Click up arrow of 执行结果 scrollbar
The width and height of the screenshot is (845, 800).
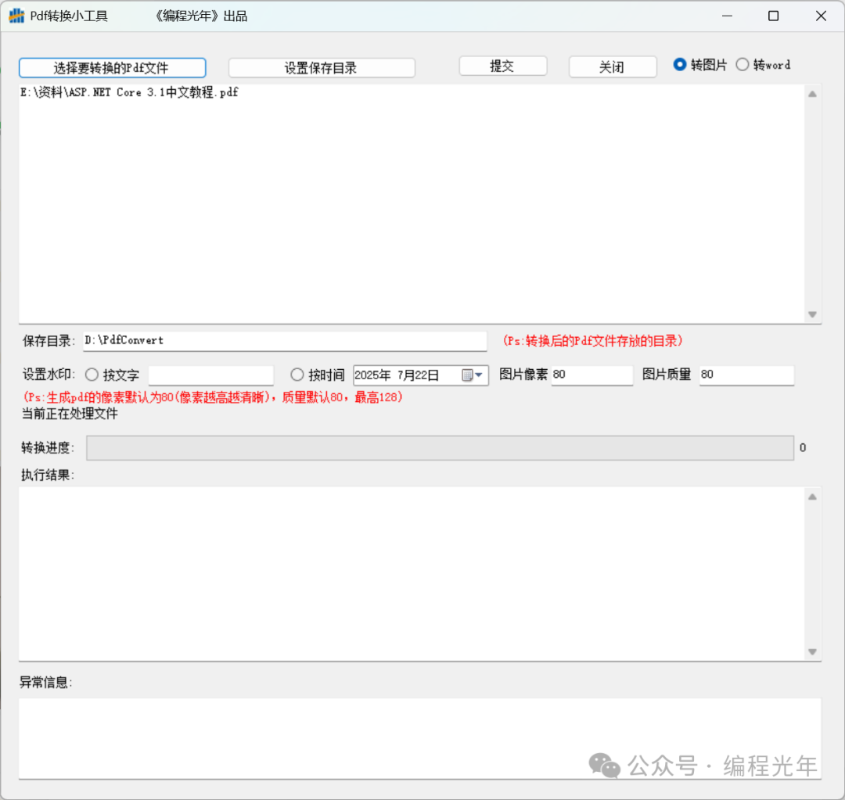pyautogui.click(x=812, y=497)
